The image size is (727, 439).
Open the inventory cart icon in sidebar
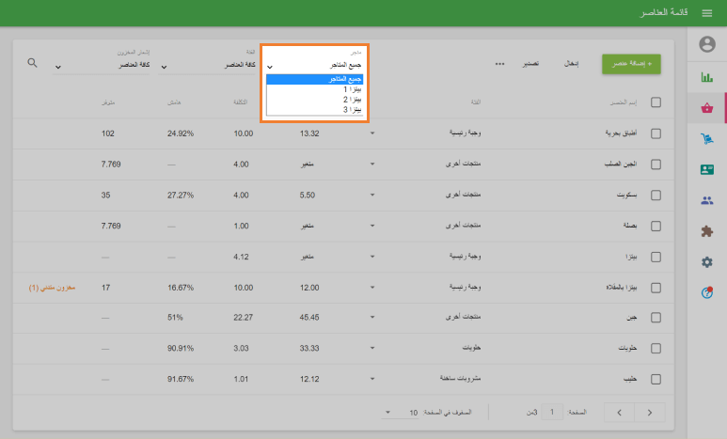(x=707, y=139)
